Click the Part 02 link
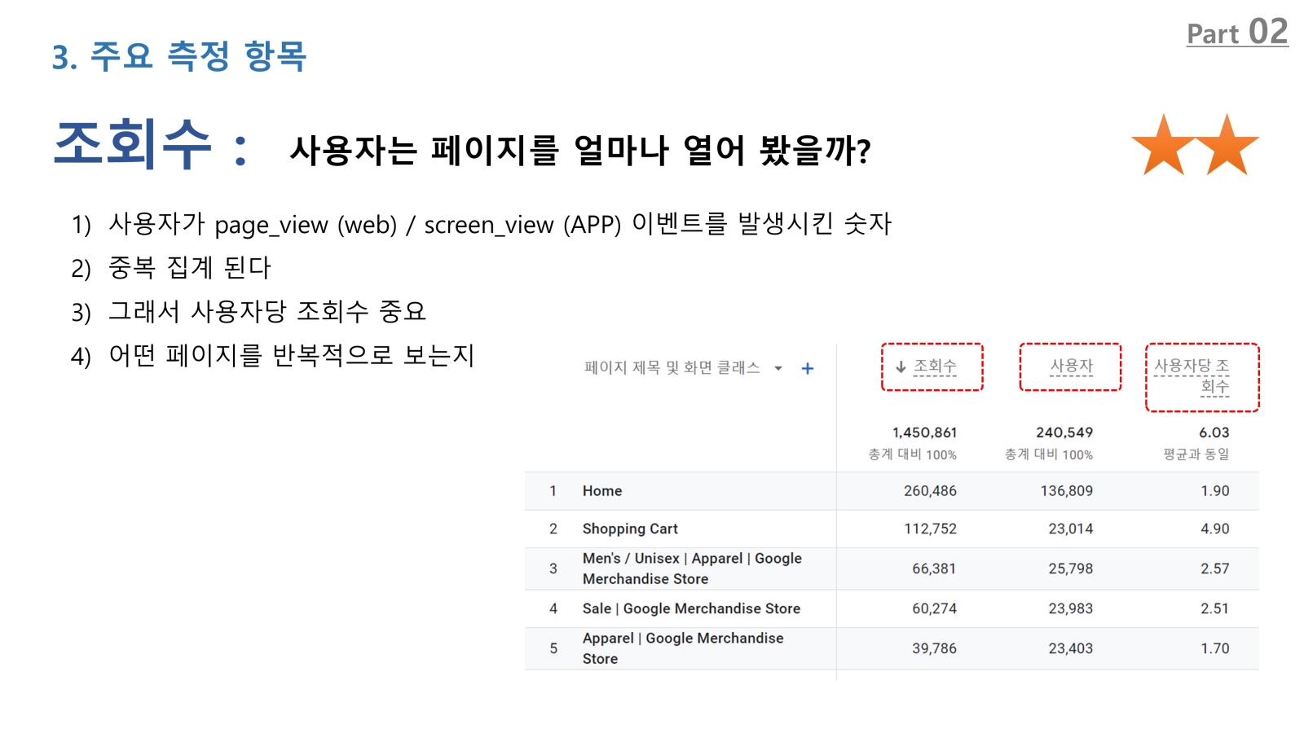 tap(1237, 33)
